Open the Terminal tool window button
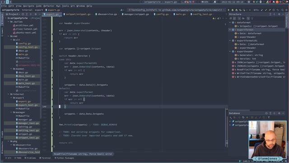This screenshot has height=163, width=289. (45, 158)
